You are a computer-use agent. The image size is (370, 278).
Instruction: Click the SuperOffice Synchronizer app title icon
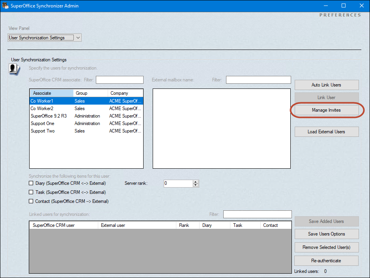tap(5, 6)
